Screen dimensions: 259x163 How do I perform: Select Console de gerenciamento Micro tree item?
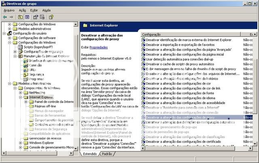[x=51, y=147]
